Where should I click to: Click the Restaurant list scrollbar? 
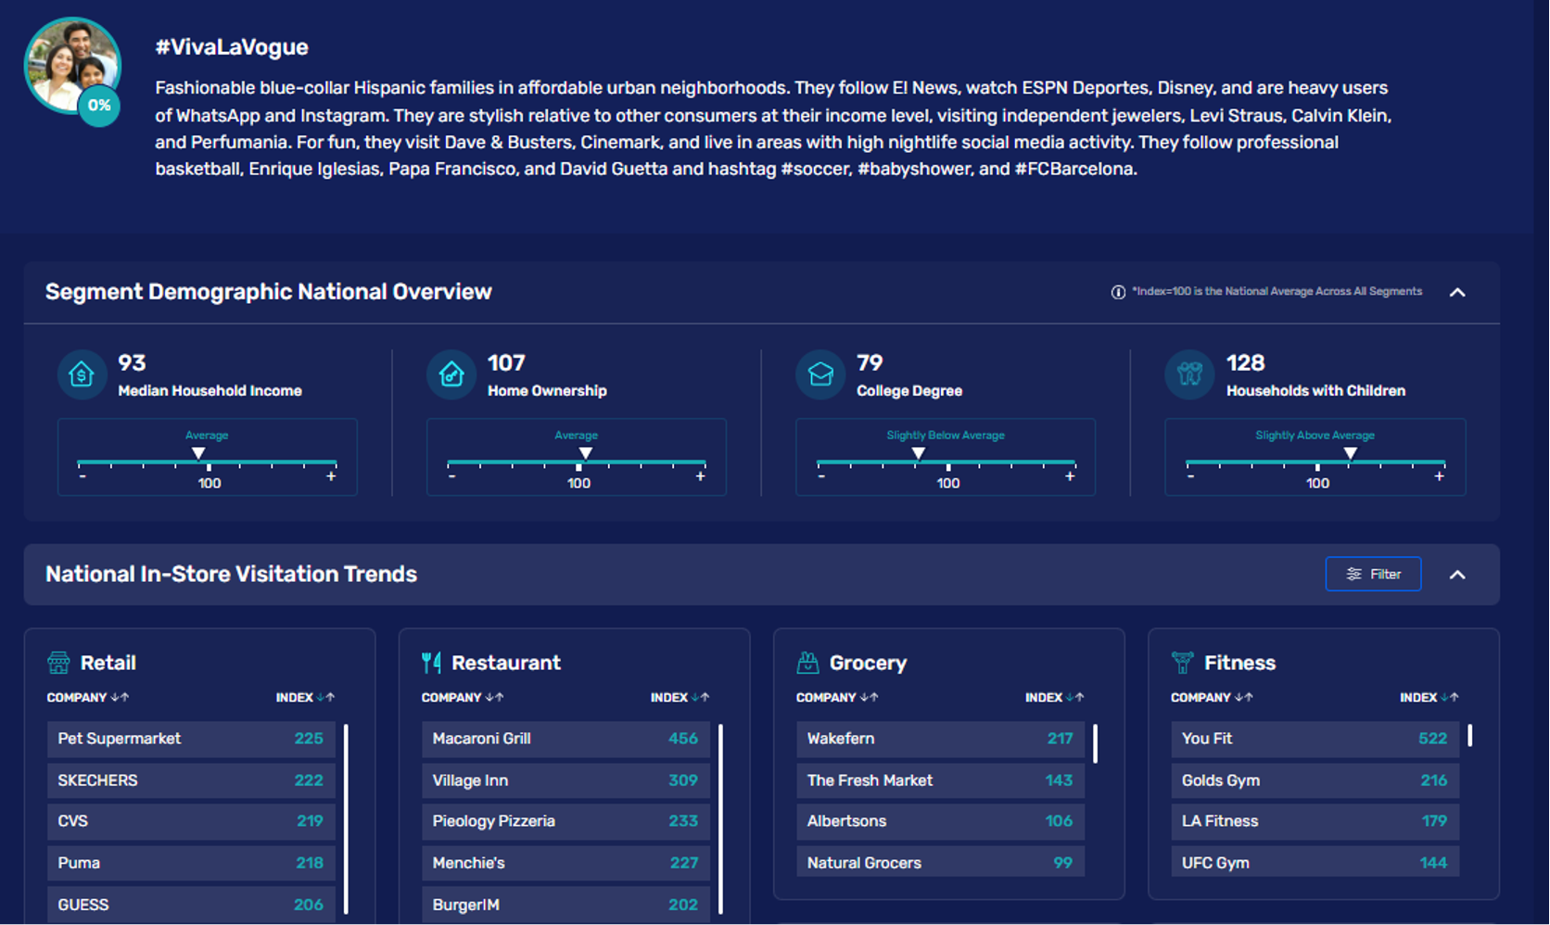720,819
